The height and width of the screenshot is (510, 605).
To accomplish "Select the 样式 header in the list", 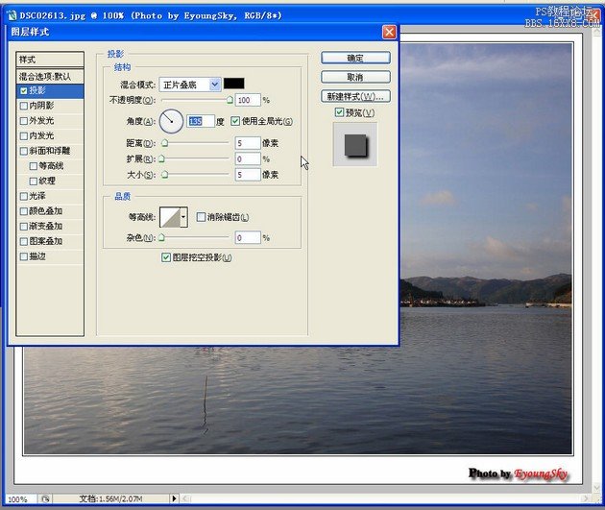I will coord(50,60).
